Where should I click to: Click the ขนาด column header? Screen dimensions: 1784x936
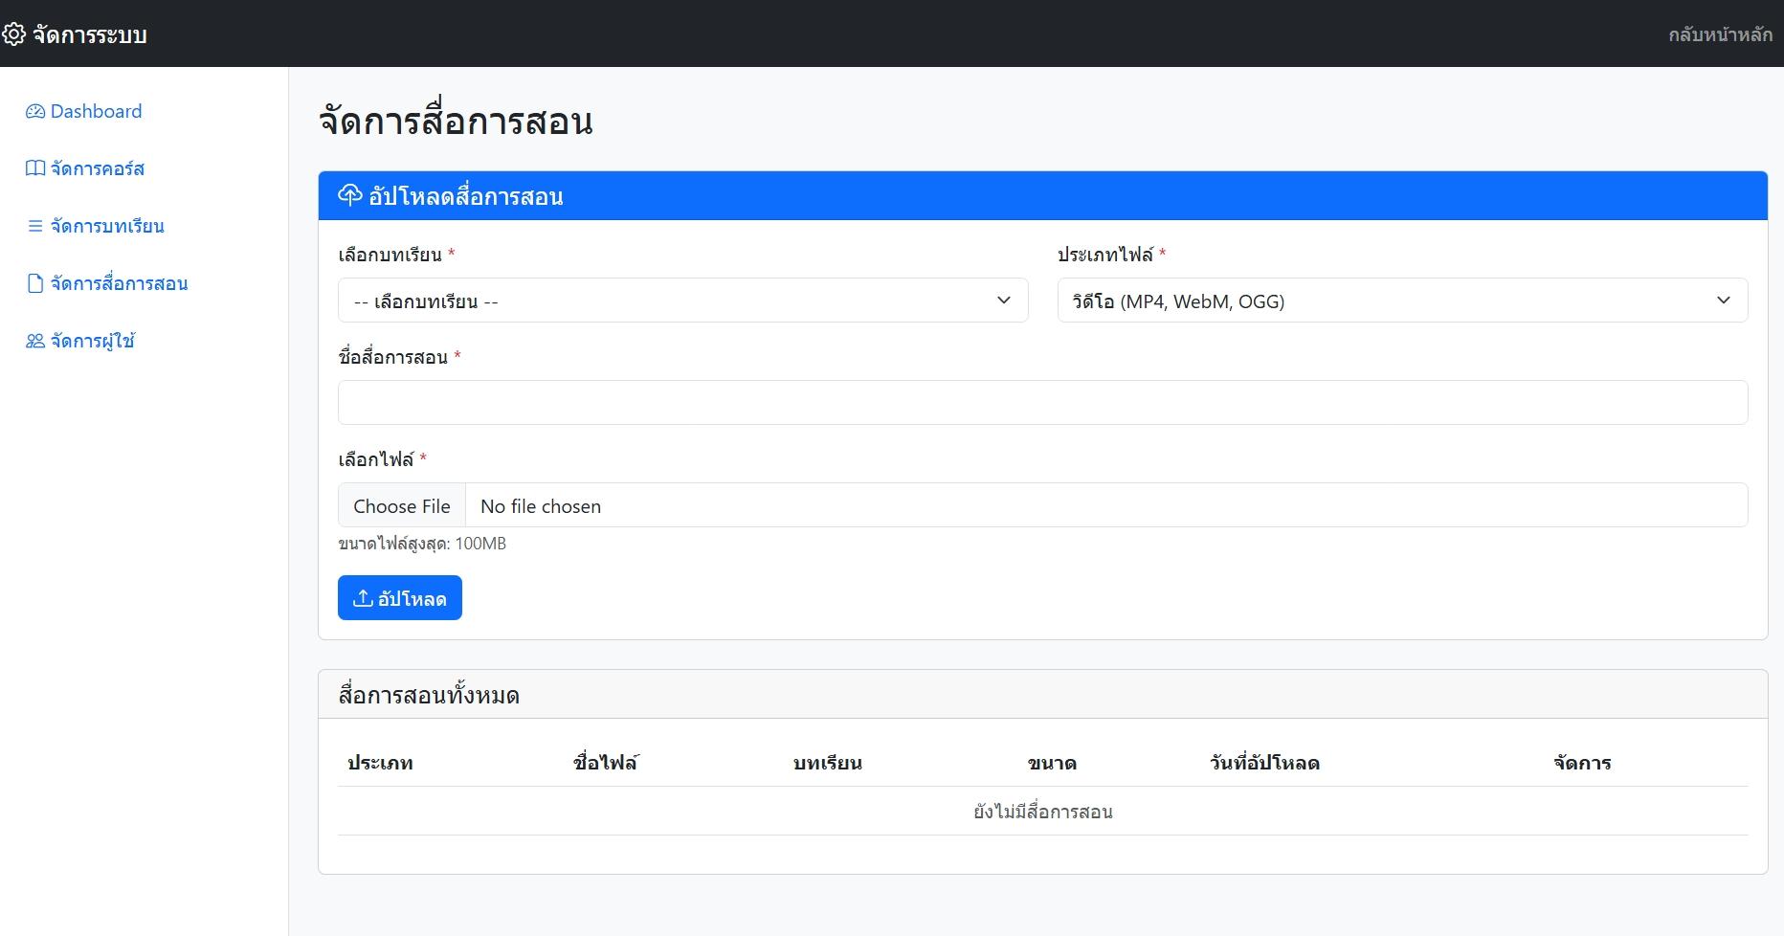[x=1052, y=763]
